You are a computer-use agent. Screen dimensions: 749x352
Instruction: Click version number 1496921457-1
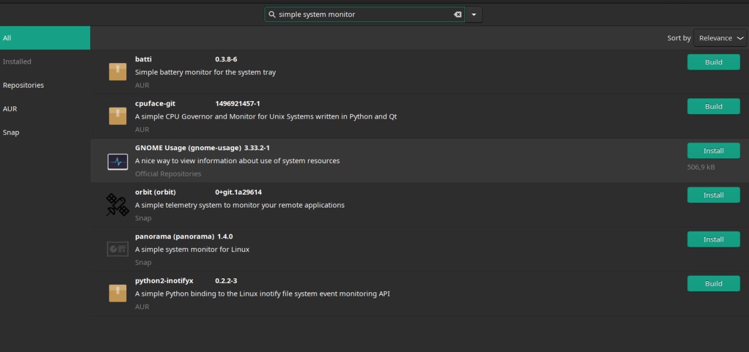(238, 103)
